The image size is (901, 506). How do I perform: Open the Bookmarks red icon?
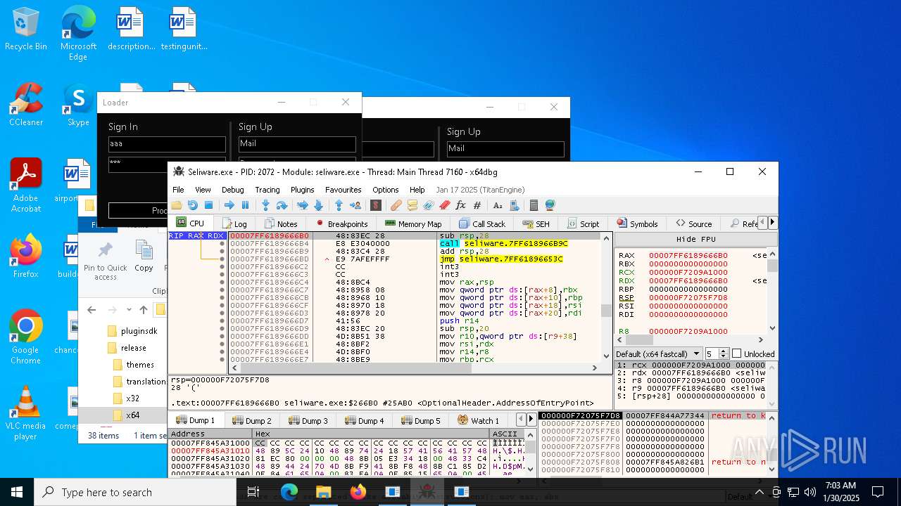[x=445, y=205]
